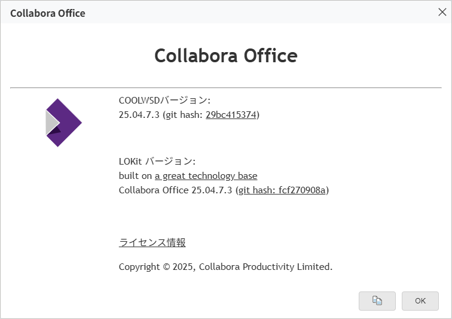Click the COOLWSD 25.04.7.3 version number

[139, 114]
